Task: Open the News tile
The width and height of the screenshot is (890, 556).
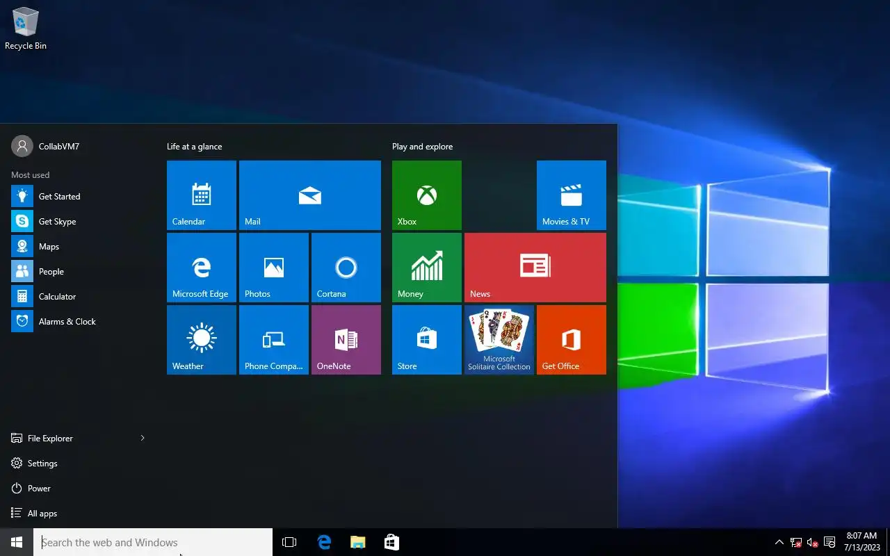Action: coord(535,268)
